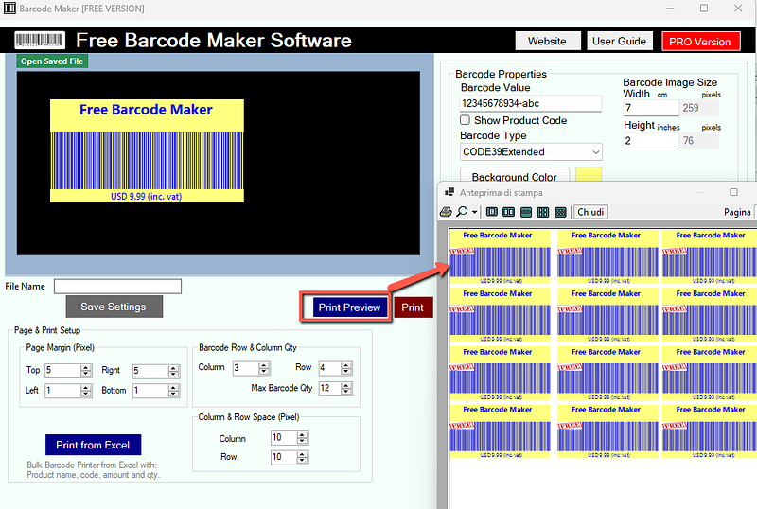Click the Save Settings button
The height and width of the screenshot is (509, 757).
114,307
